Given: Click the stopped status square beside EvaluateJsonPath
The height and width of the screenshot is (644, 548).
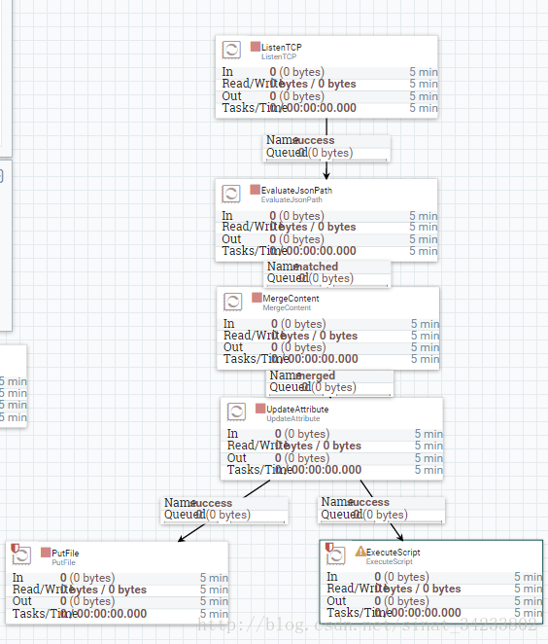Looking at the screenshot, I should tap(256, 190).
